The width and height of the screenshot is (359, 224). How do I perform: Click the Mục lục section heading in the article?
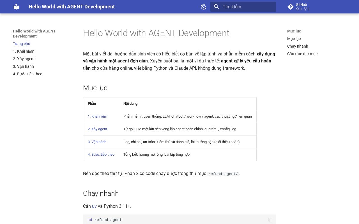(x=95, y=88)
